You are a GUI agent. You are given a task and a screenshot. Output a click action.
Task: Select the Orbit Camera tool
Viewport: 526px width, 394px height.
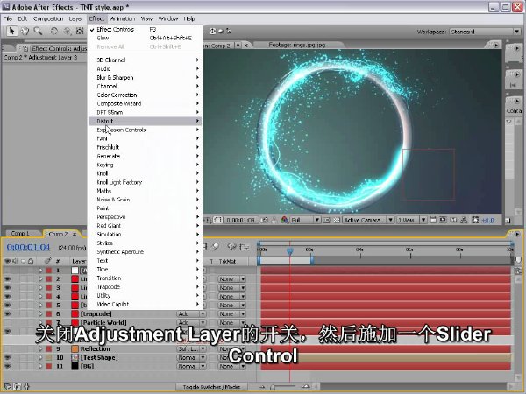click(x=68, y=32)
